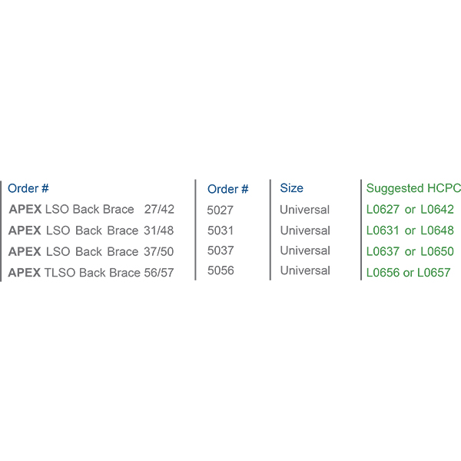Viewport: 461px width, 461px height.
Task: Select APEX LSO Back Brace 31/48 row
Action: click(91, 230)
